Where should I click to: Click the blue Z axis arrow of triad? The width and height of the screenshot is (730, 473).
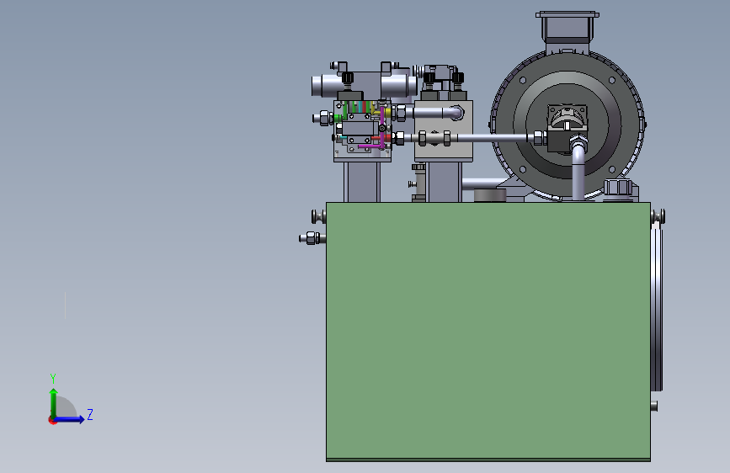click(x=70, y=419)
